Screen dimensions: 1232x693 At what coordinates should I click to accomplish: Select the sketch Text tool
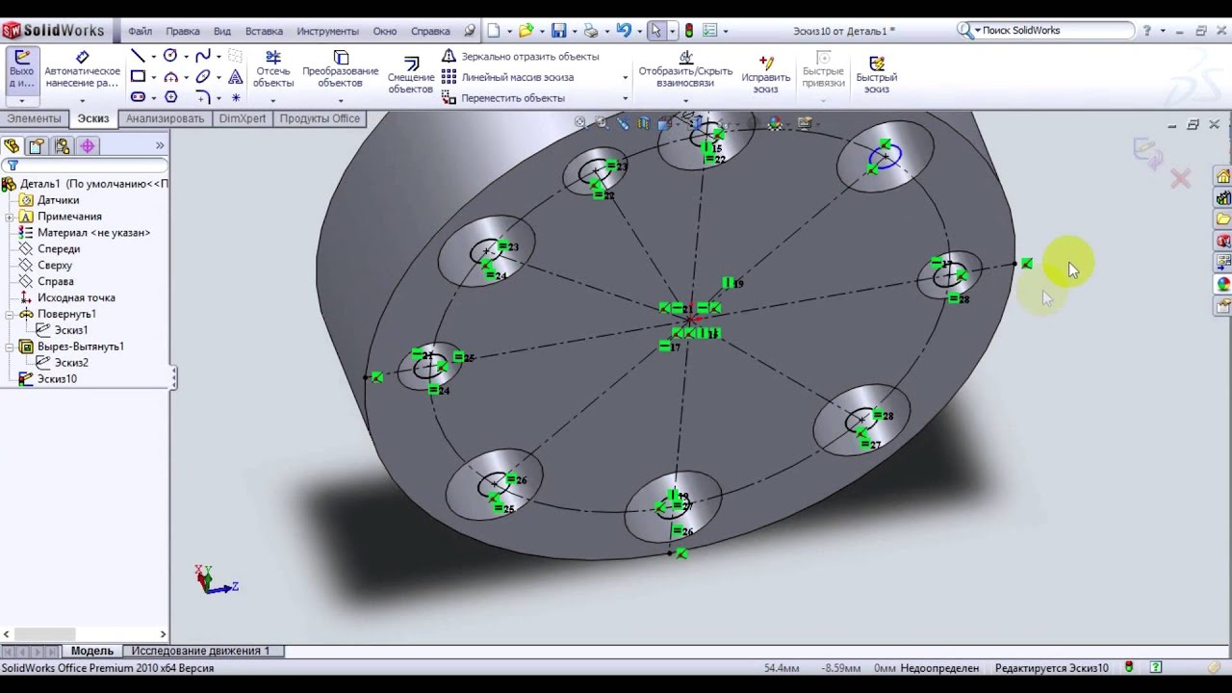click(235, 77)
